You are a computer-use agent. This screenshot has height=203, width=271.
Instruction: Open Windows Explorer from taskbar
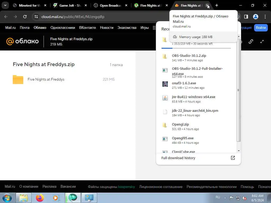(x=24, y=198)
